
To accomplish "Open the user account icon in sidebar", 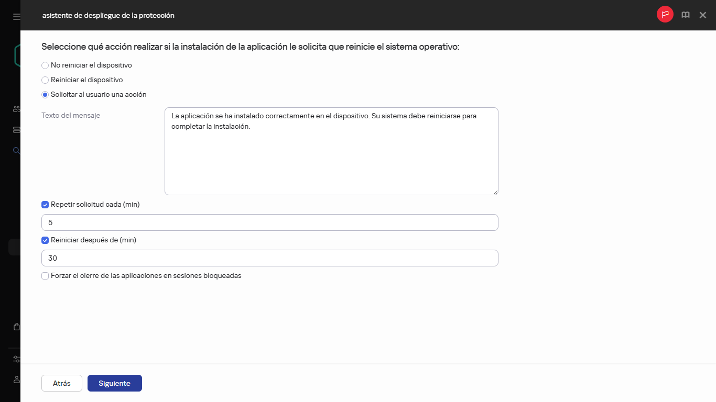I will (x=16, y=379).
